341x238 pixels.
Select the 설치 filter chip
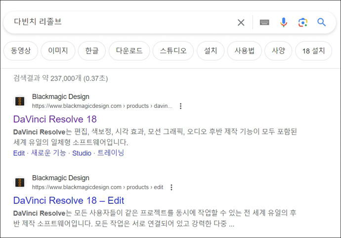pyautogui.click(x=211, y=51)
